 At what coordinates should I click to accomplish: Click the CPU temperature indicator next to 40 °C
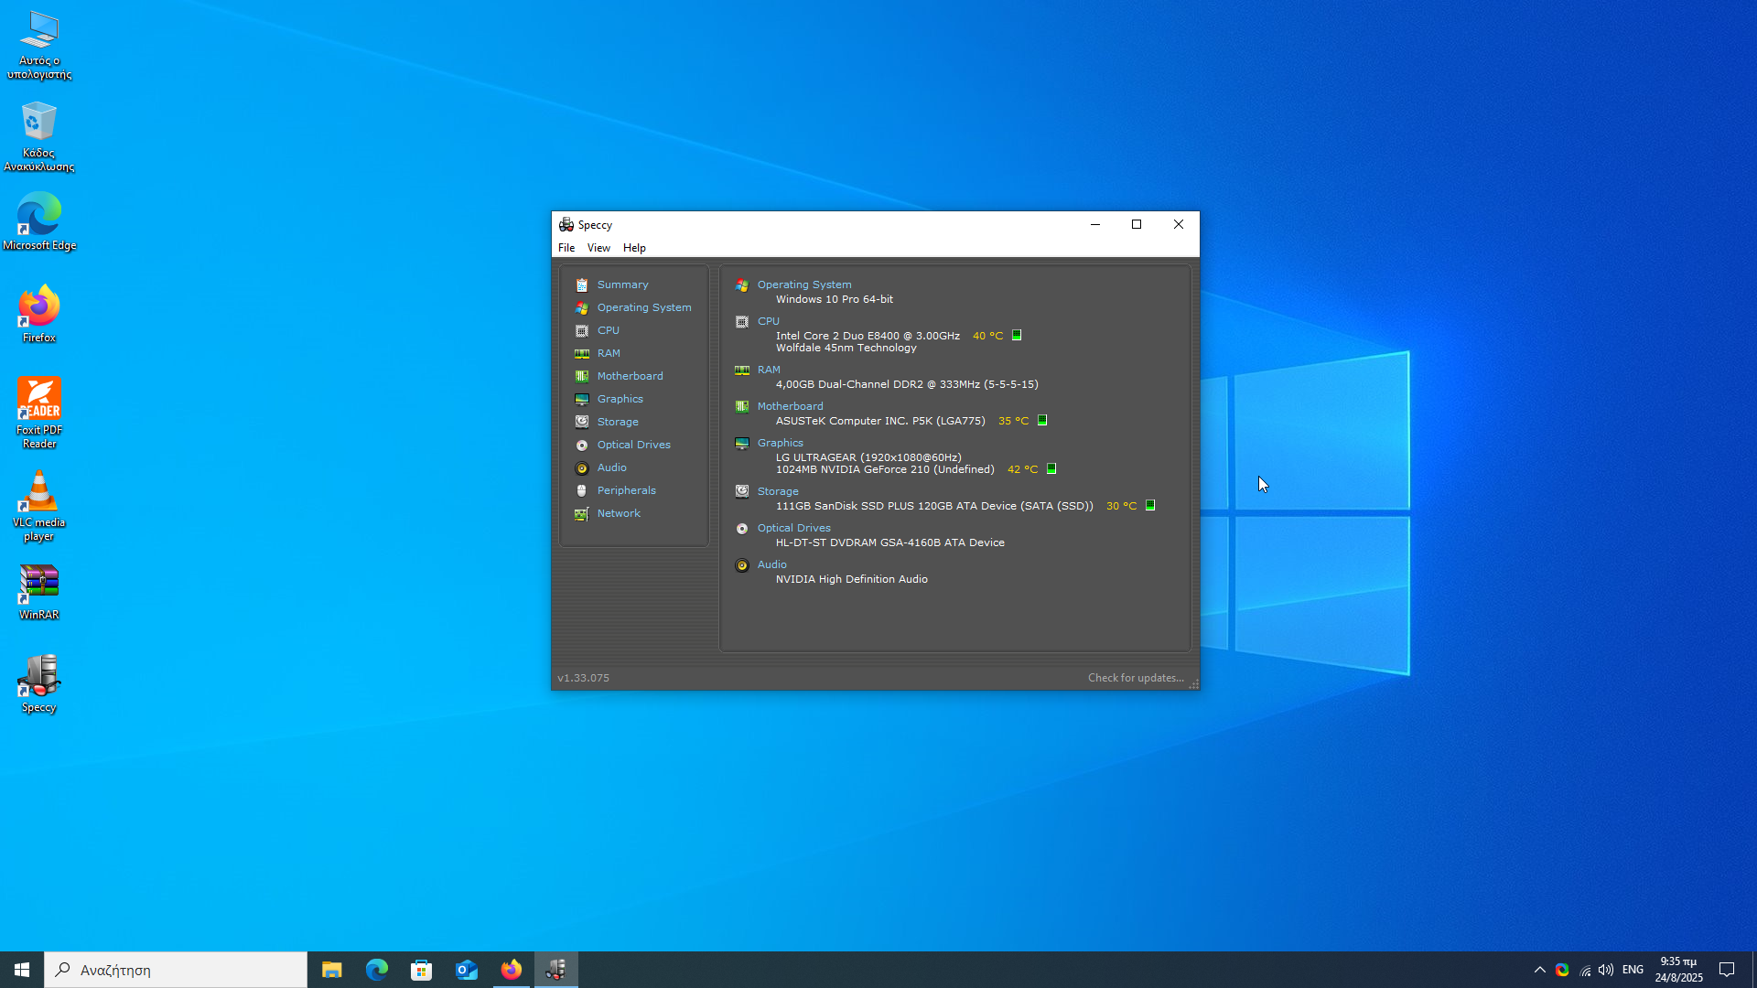pyautogui.click(x=1017, y=336)
